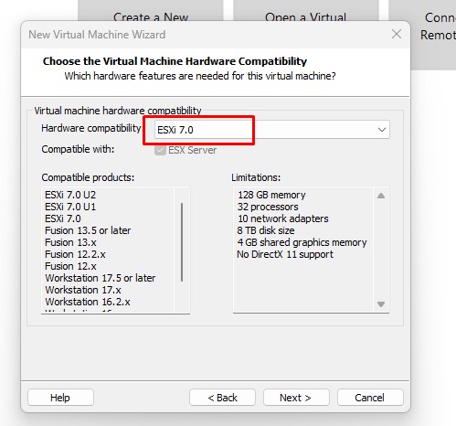The width and height of the screenshot is (456, 426).
Task: Select Workstation 17.5 or later entry
Action: (x=101, y=278)
